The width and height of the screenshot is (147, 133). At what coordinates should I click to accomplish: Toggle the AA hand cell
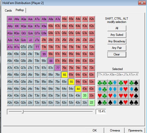point(10,19)
